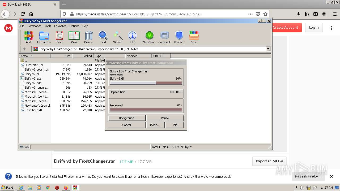Open the Tools menu
The width and height of the screenshot is (340, 191).
(x=48, y=26)
